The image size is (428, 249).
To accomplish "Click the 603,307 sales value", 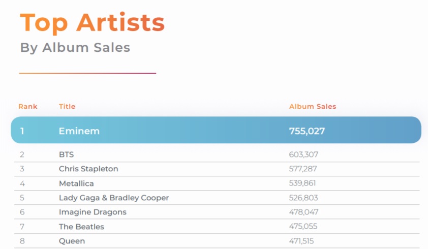I will click(303, 154).
